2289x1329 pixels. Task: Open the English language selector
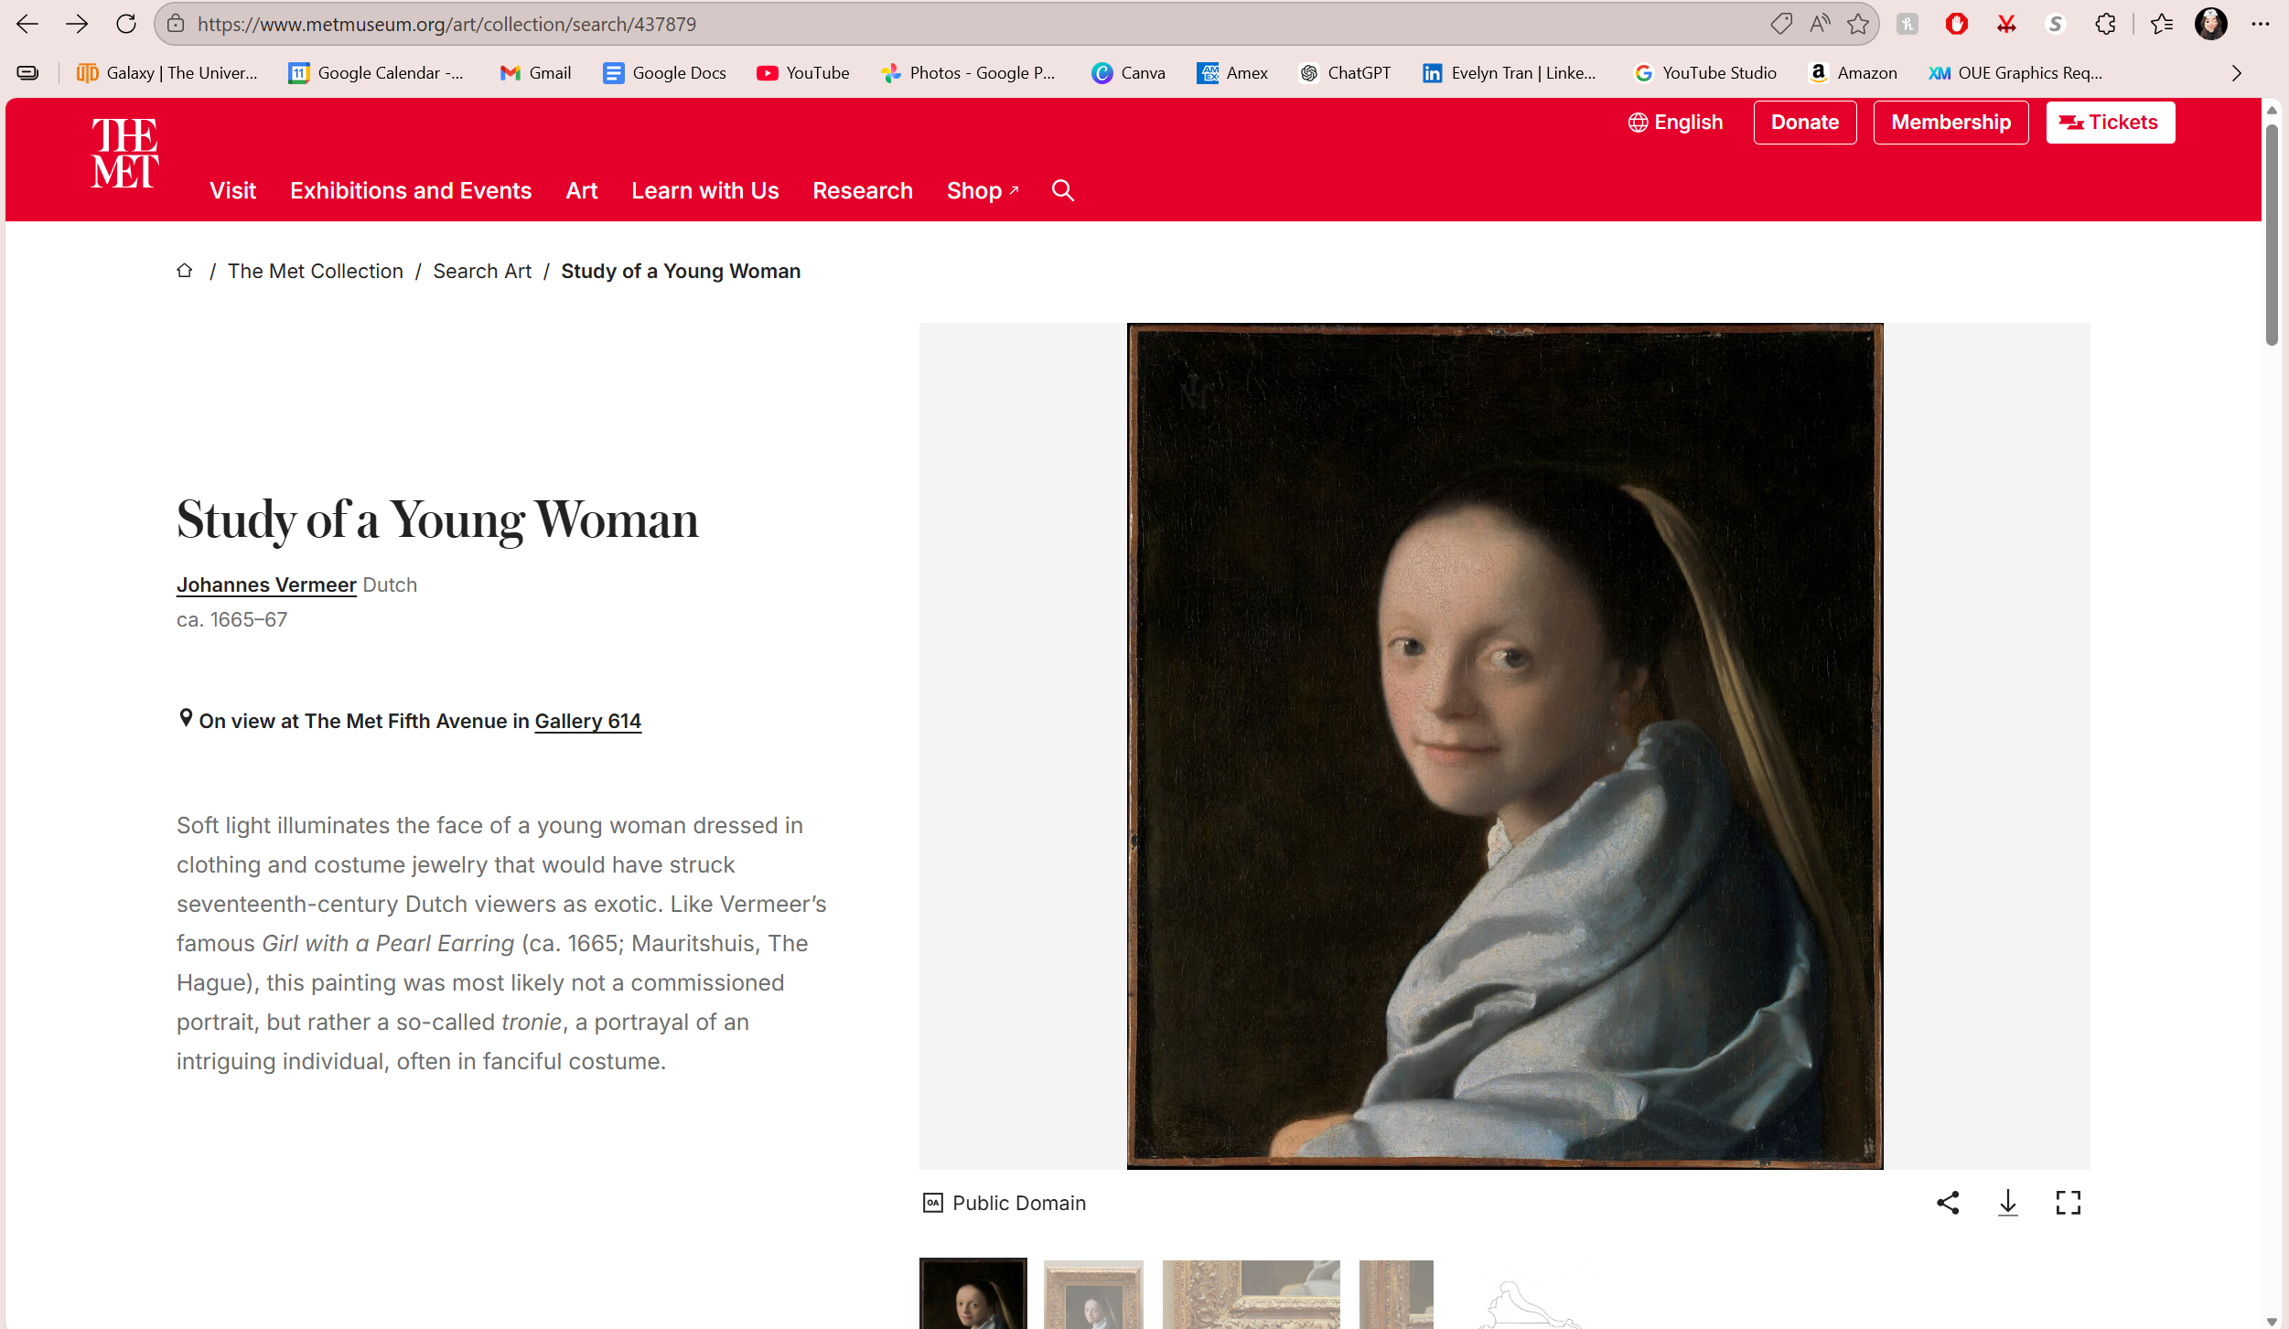[1675, 123]
